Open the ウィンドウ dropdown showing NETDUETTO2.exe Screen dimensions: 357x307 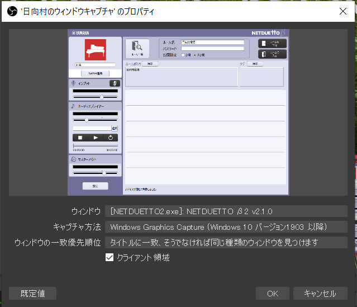point(226,211)
